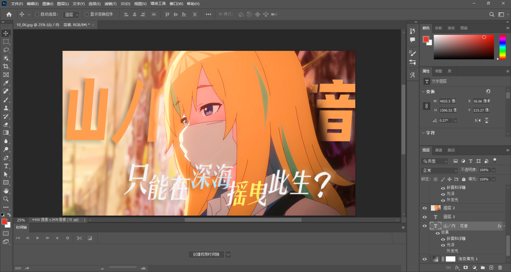
Task: Select the Hand tool
Action: (6, 191)
